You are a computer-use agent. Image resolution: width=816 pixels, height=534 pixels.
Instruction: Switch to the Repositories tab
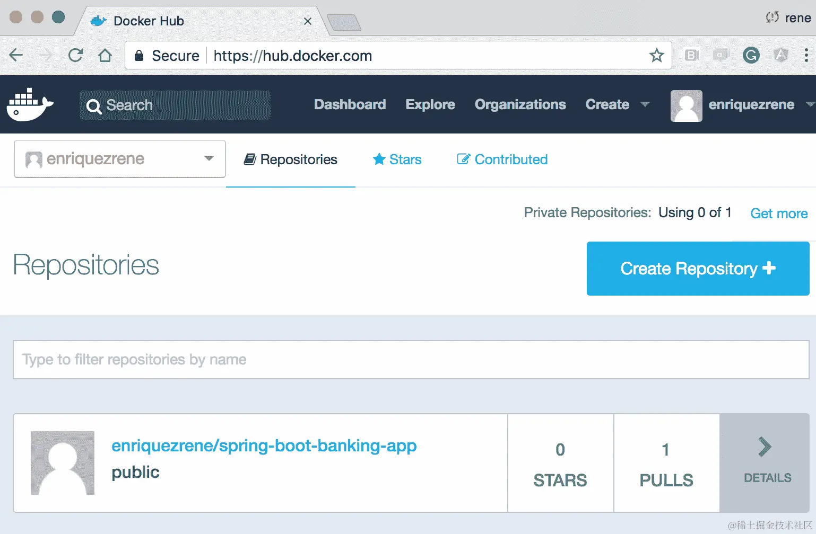click(x=291, y=159)
